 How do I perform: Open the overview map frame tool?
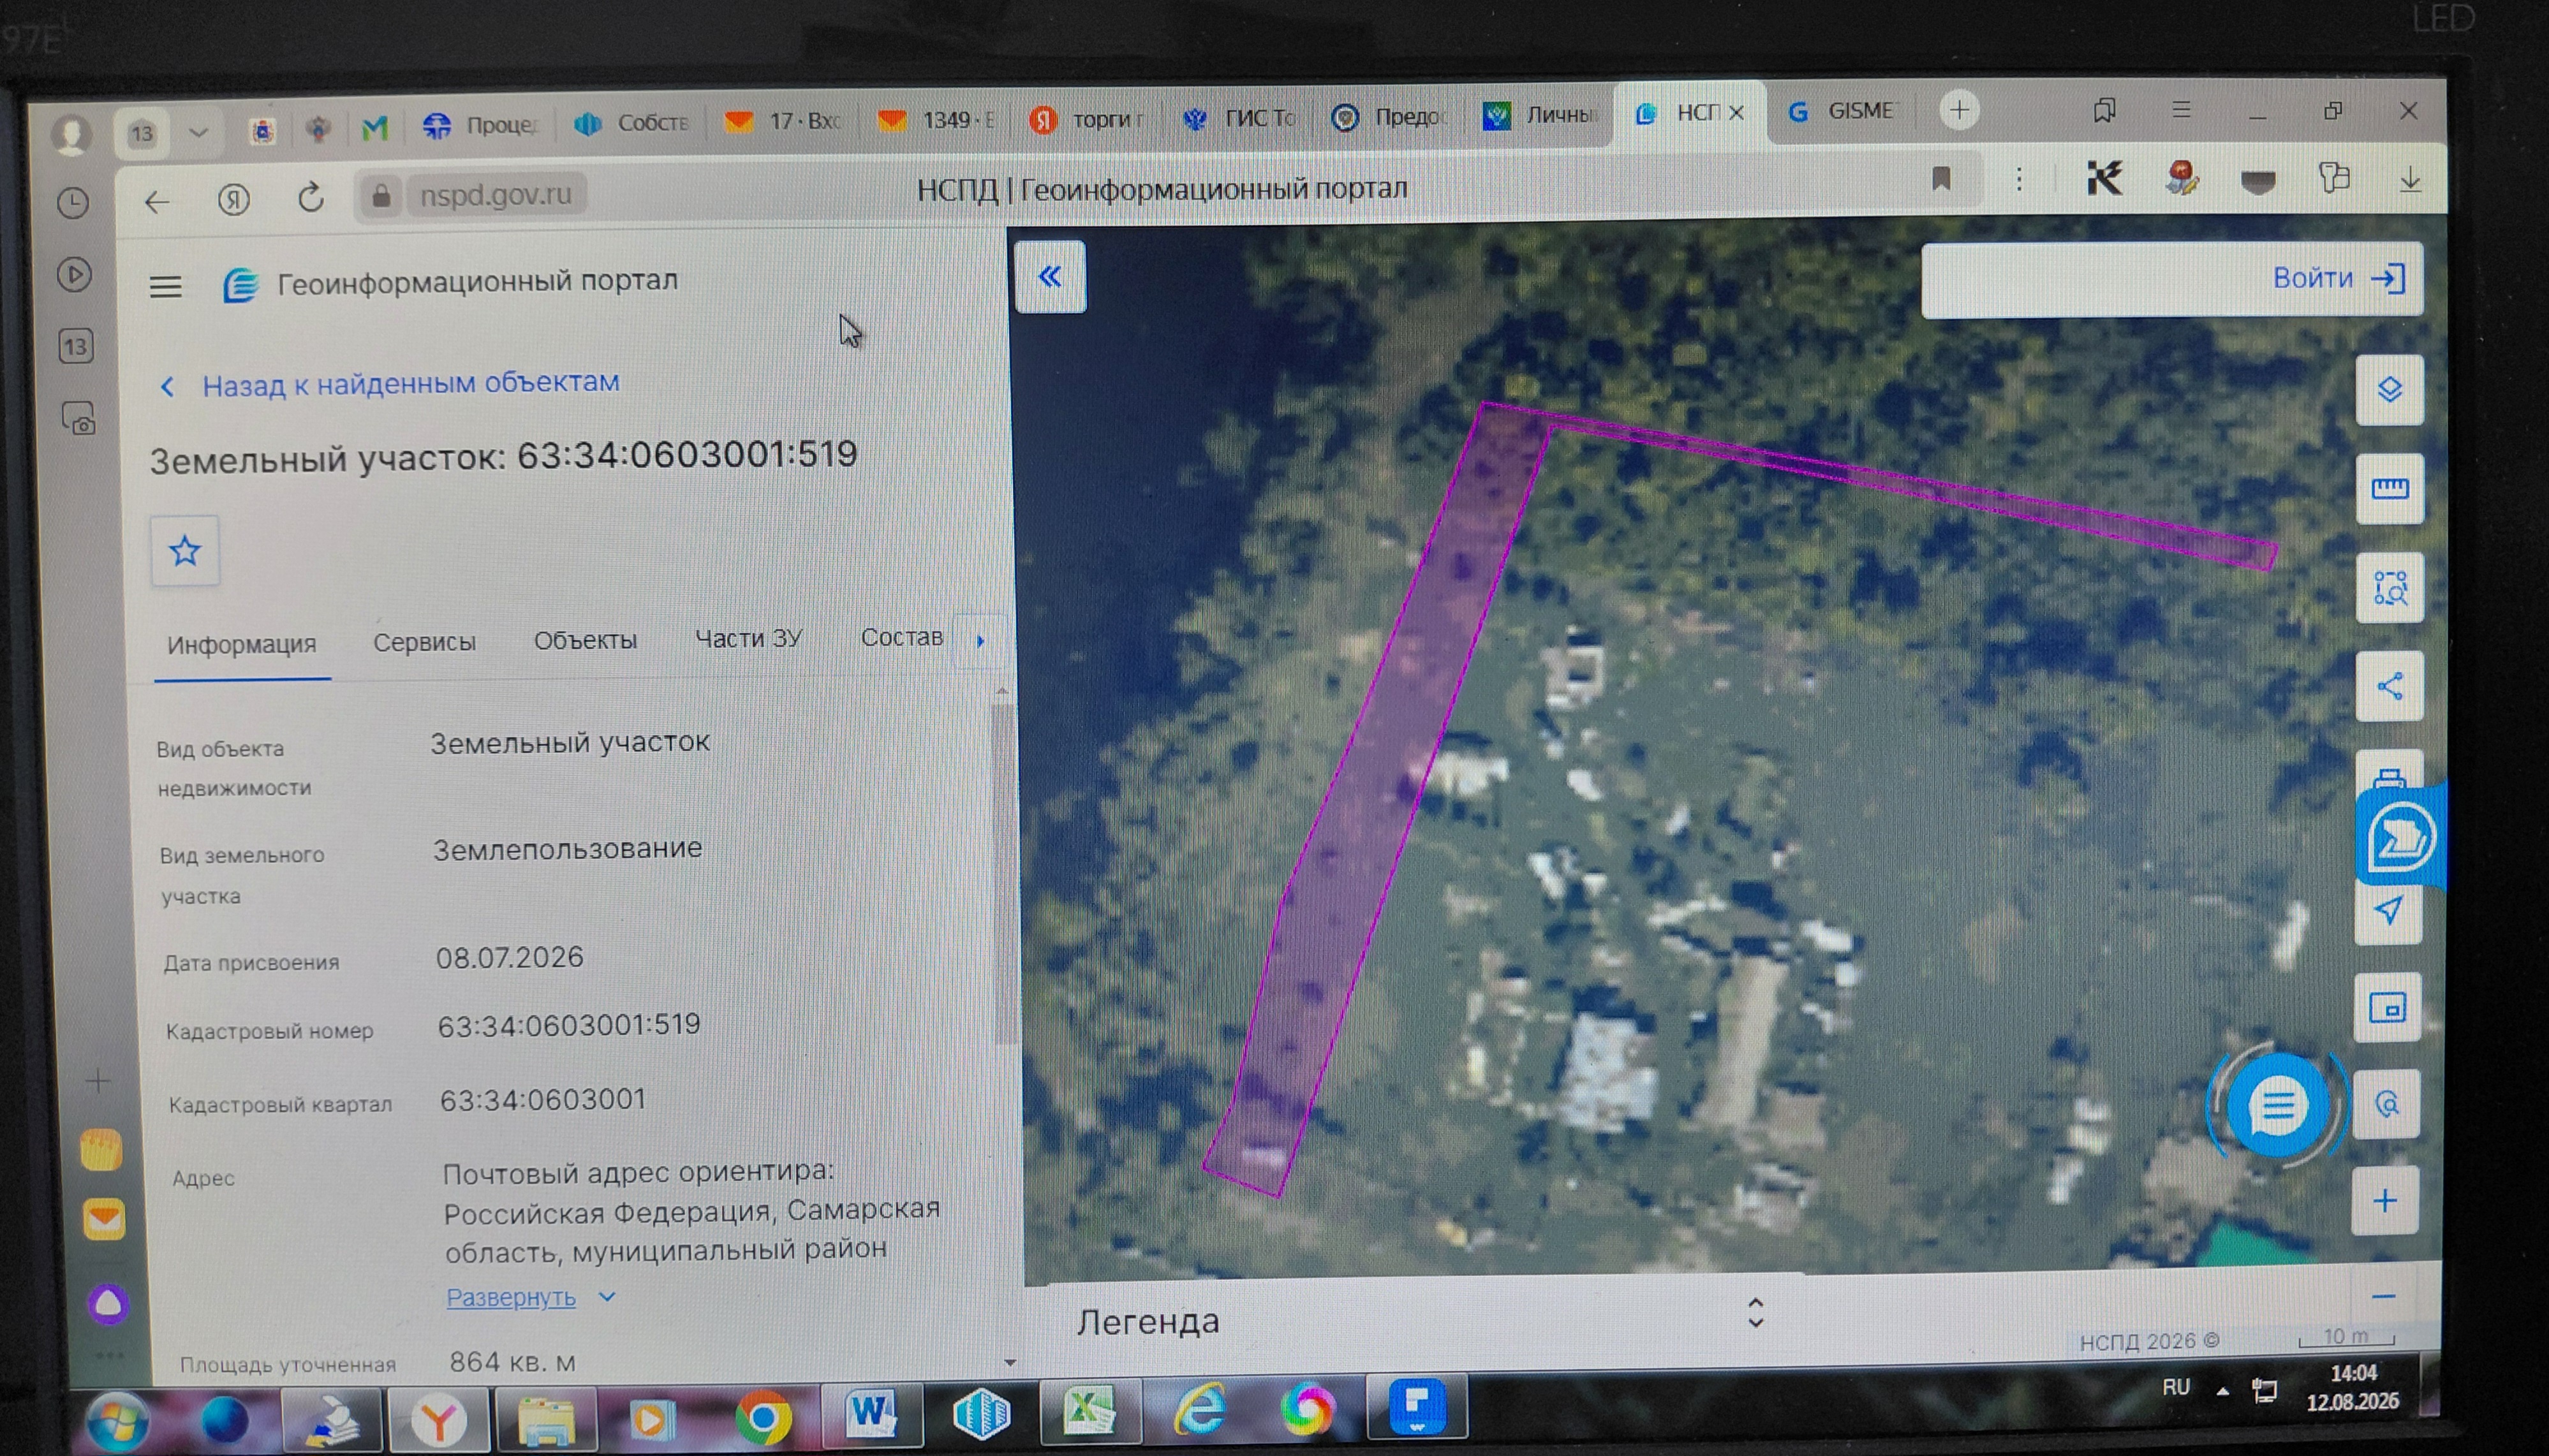2388,1007
